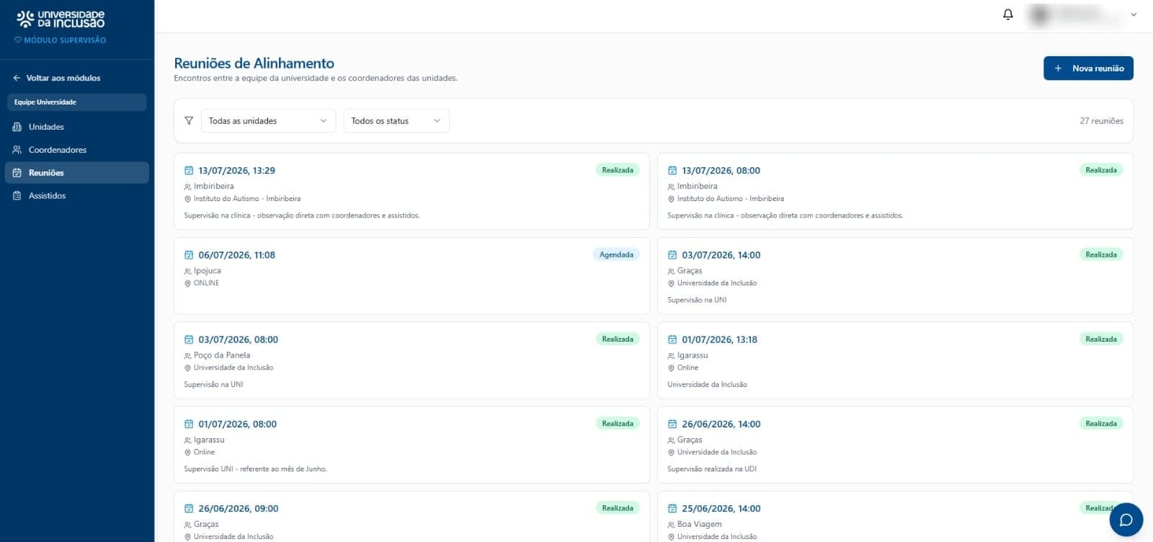Click the people icon beside Boa Viagem
The image size is (1153, 542).
click(x=671, y=525)
